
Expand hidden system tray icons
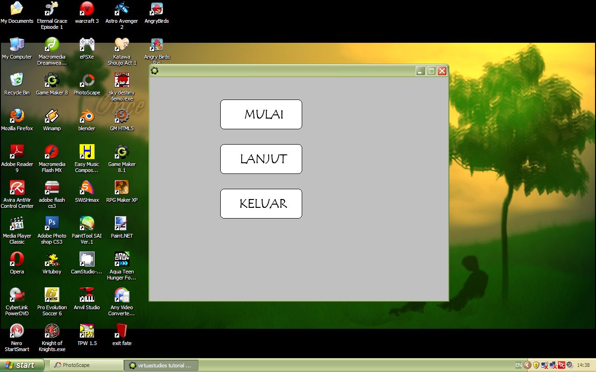[x=528, y=365]
